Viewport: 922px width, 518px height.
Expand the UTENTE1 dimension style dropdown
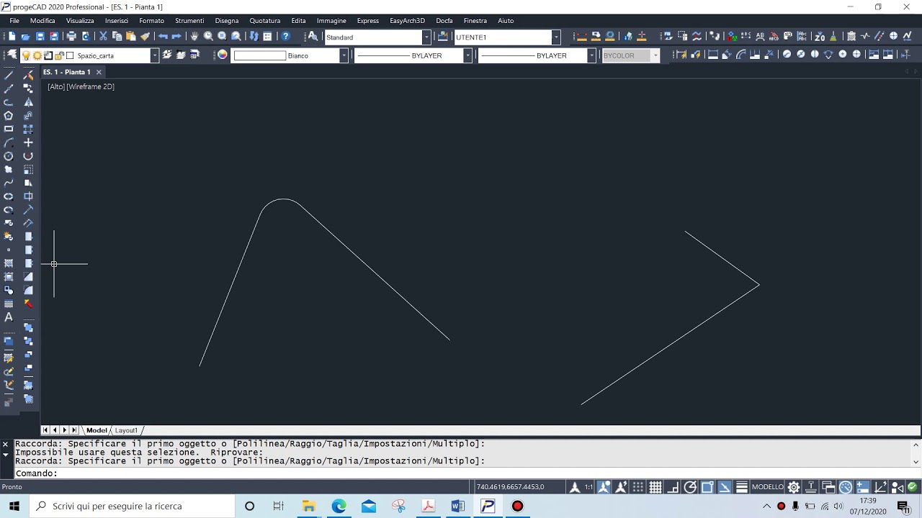coord(556,37)
